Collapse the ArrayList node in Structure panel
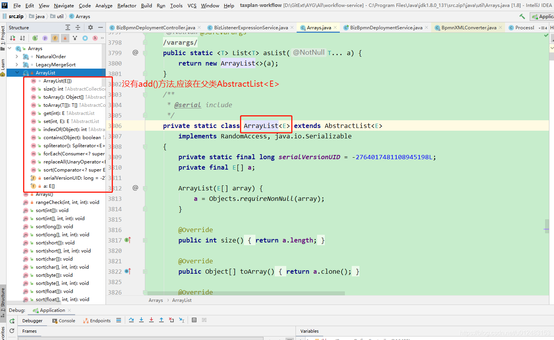The height and width of the screenshot is (340, 554). pyautogui.click(x=17, y=72)
